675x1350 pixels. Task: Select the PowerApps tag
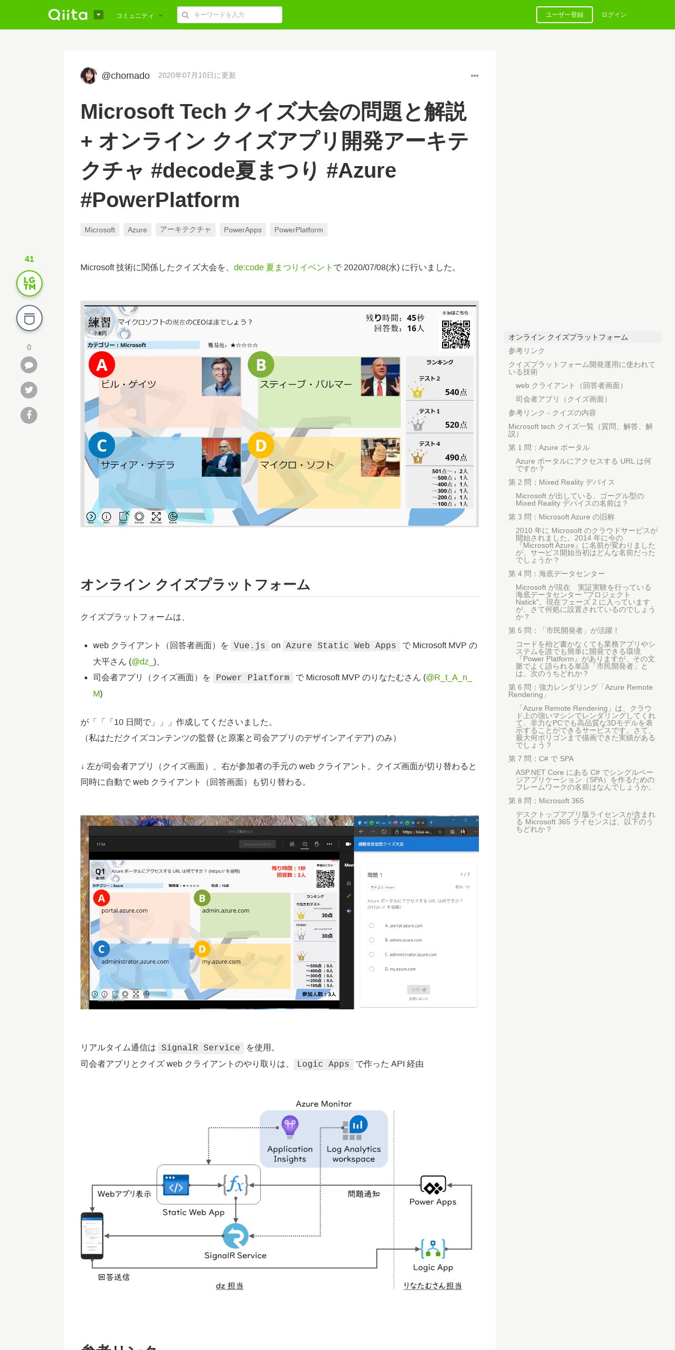click(243, 230)
